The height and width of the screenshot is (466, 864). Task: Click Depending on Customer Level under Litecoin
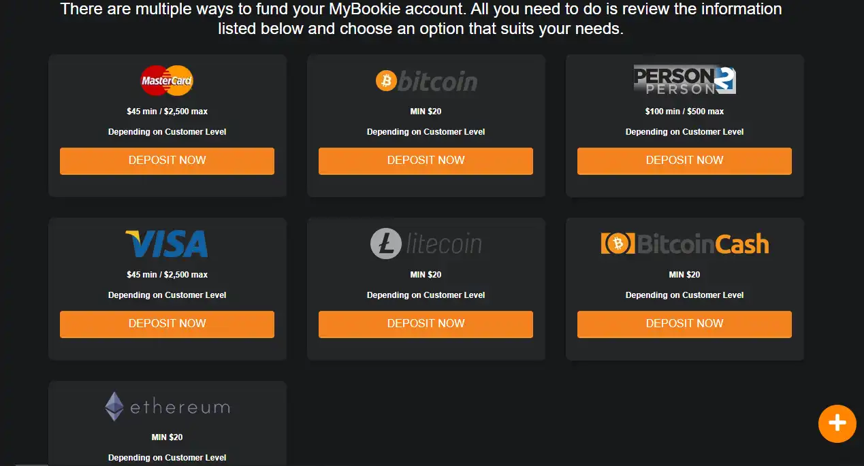coord(426,295)
